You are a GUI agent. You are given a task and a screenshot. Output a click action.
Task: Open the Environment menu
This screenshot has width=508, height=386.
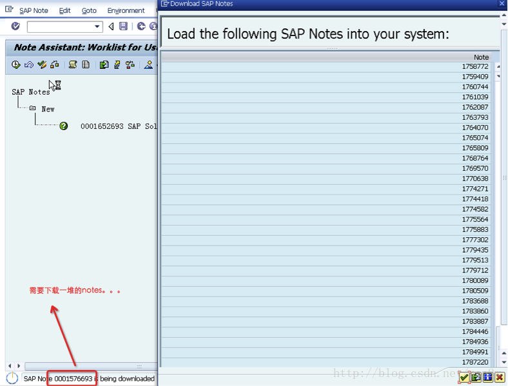(126, 10)
